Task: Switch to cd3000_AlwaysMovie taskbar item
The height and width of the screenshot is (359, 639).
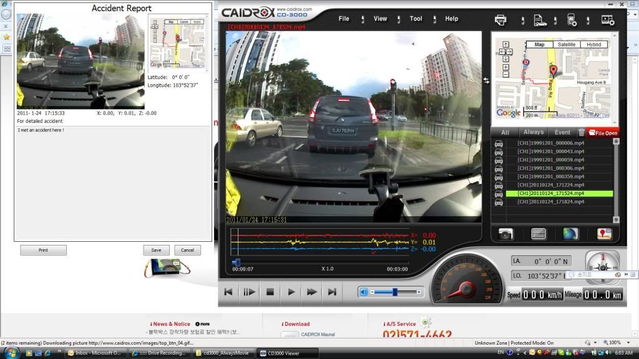Action: 223,353
